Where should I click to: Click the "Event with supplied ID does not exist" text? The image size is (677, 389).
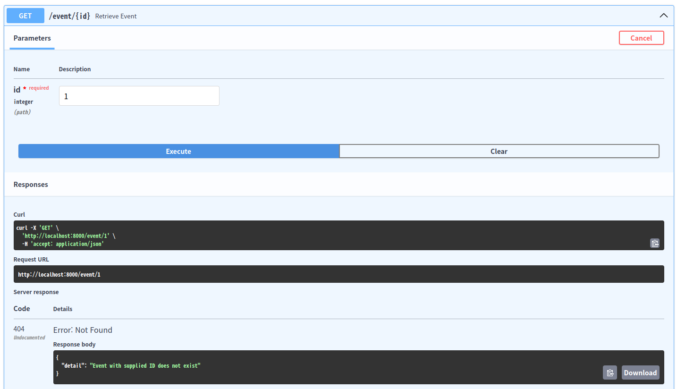(x=145, y=365)
